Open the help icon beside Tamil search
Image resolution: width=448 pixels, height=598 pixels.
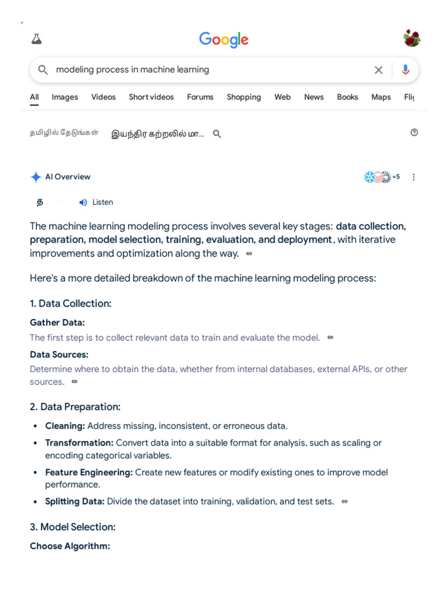[x=414, y=133]
